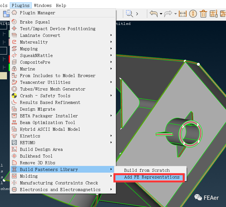226x207 pixels.
Task: Click the Marine plugin icon
Action: 14,69
